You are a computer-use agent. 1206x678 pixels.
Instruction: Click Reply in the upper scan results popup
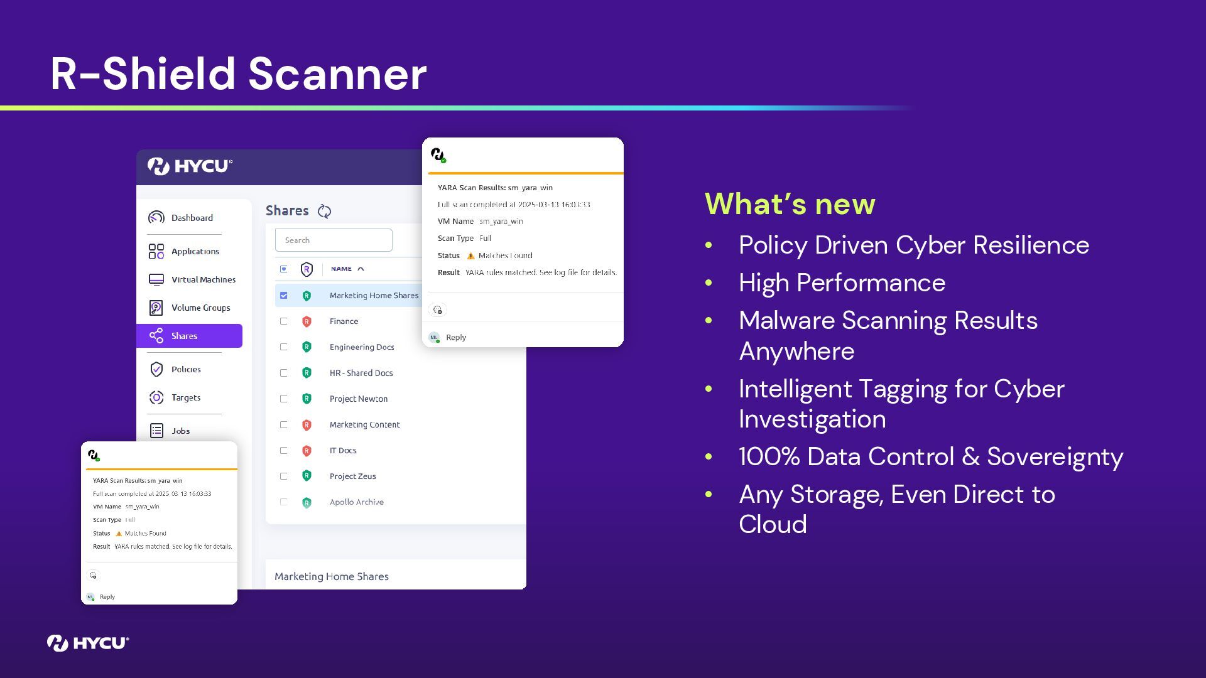point(455,337)
